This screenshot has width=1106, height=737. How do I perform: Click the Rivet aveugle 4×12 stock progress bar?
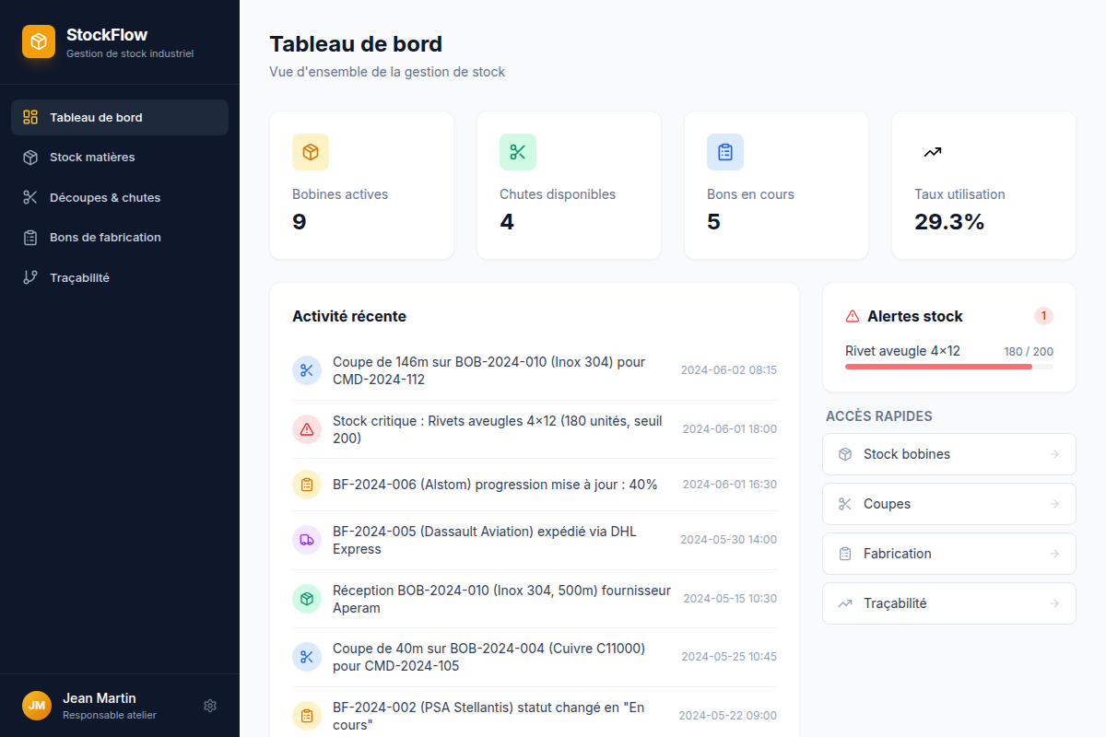(949, 367)
